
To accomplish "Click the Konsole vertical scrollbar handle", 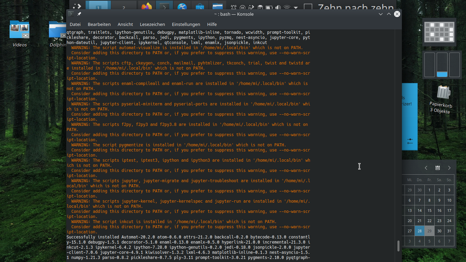I will pyautogui.click(x=398, y=246).
